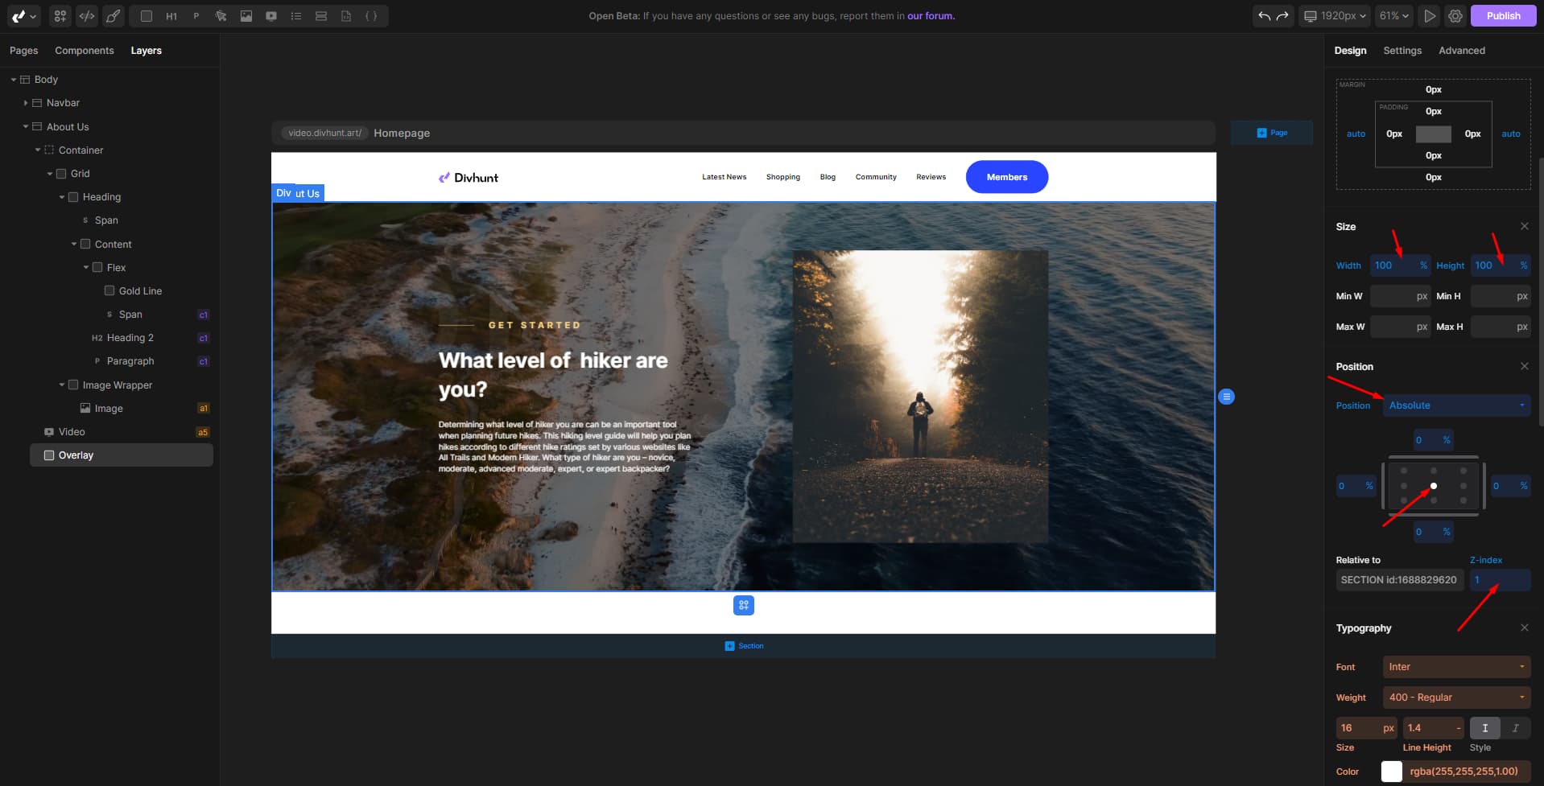Click the Image layer icon
Viewport: 1544px width, 786px height.
[x=85, y=409]
